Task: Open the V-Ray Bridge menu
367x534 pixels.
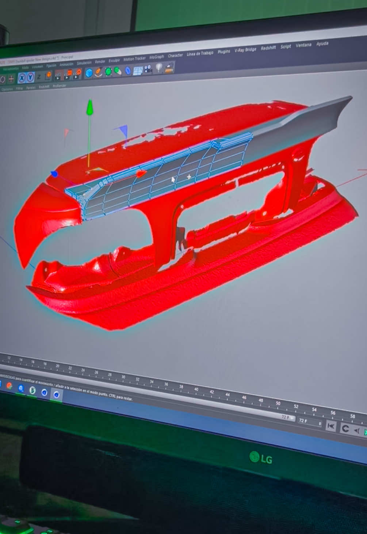Action: point(245,50)
